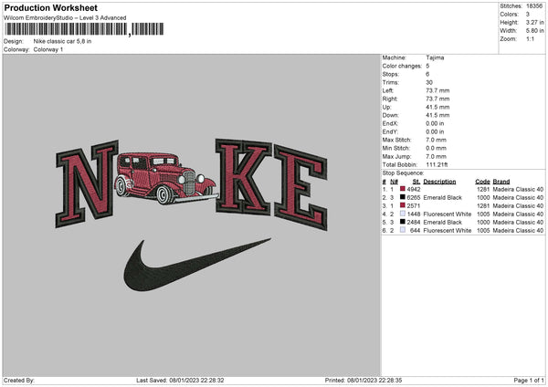Click the 'Right:' label

point(390,99)
